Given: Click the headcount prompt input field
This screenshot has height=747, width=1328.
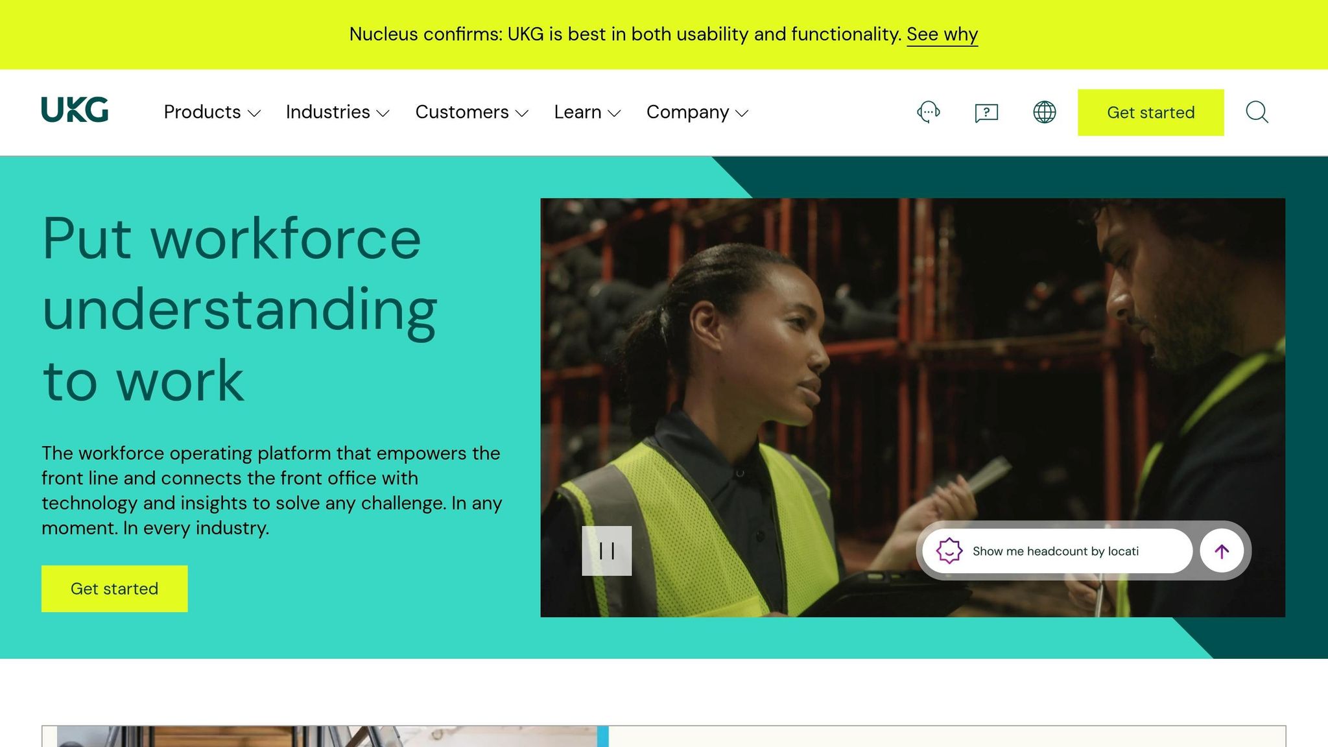Looking at the screenshot, I should coord(1057,551).
